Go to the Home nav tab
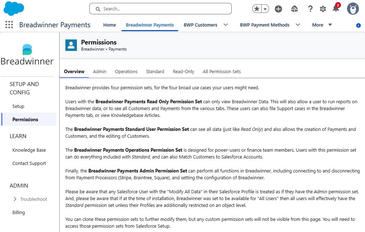 coord(110,25)
